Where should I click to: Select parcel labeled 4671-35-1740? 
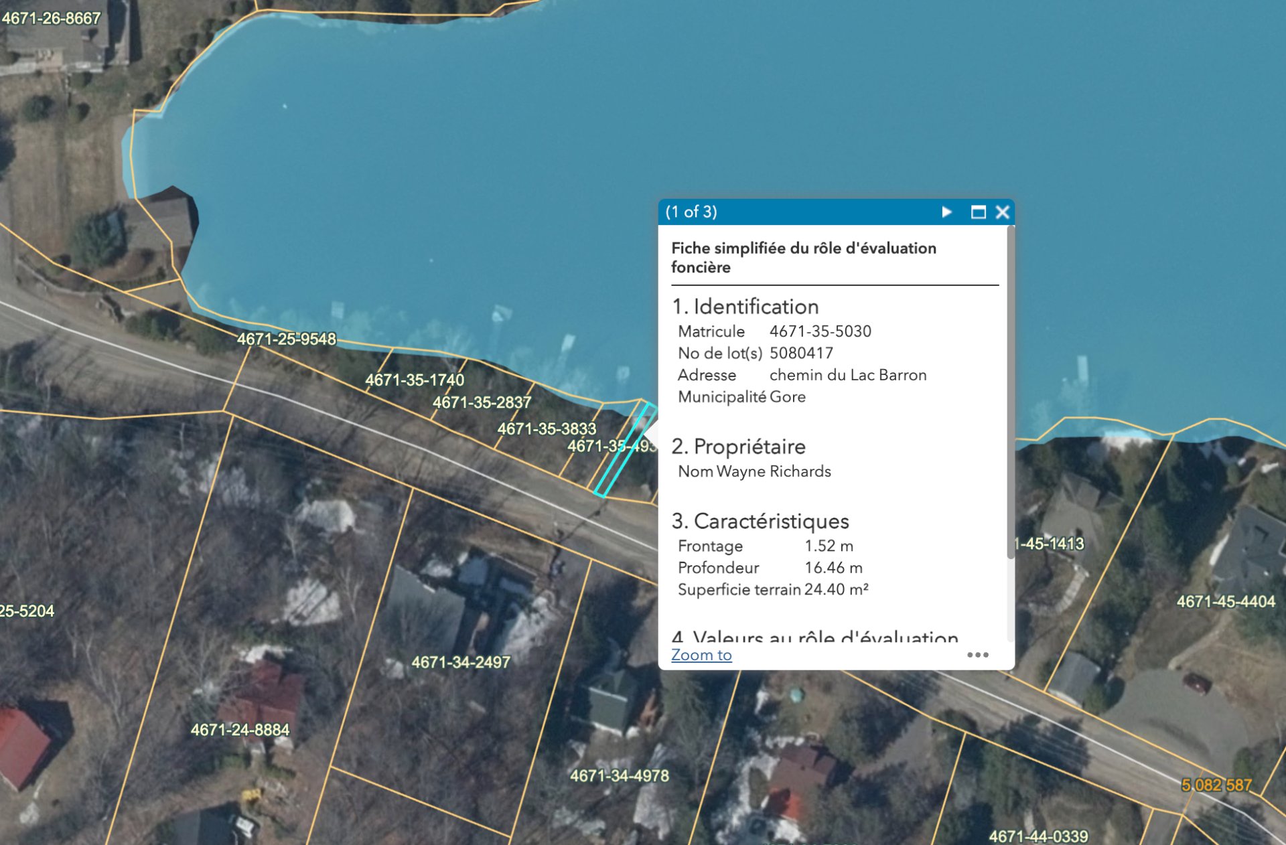click(414, 380)
